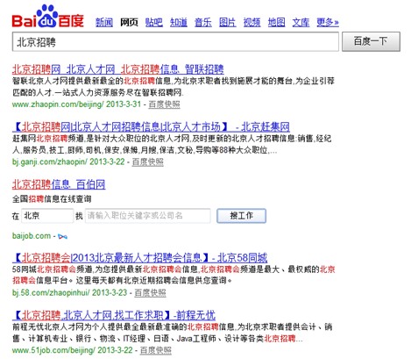Click the 全国招聘信息在线查询 description text

point(52,199)
